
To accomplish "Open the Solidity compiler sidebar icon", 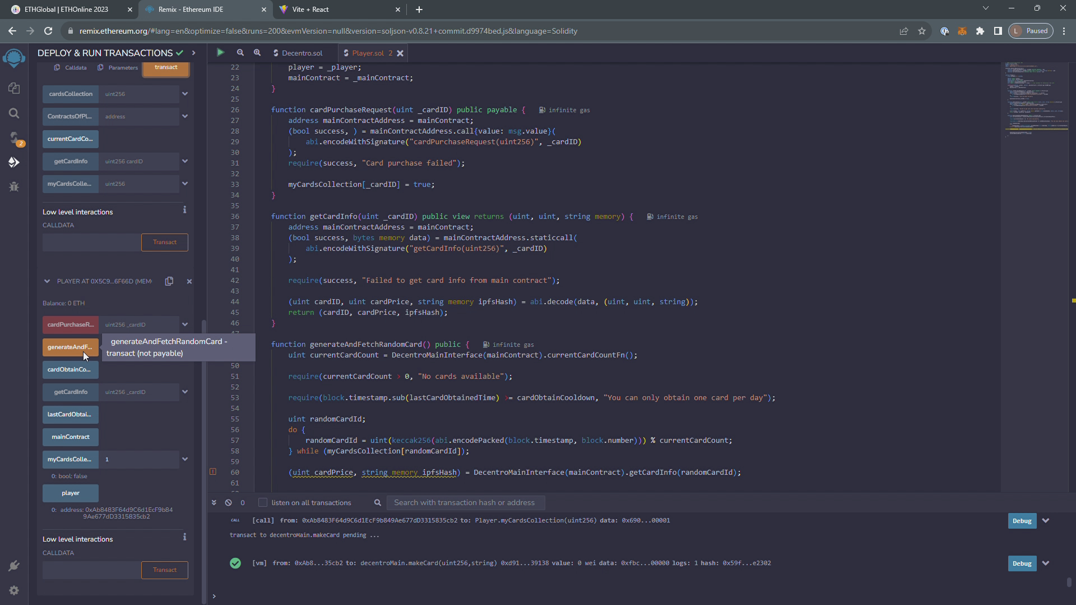I will coord(14,138).
